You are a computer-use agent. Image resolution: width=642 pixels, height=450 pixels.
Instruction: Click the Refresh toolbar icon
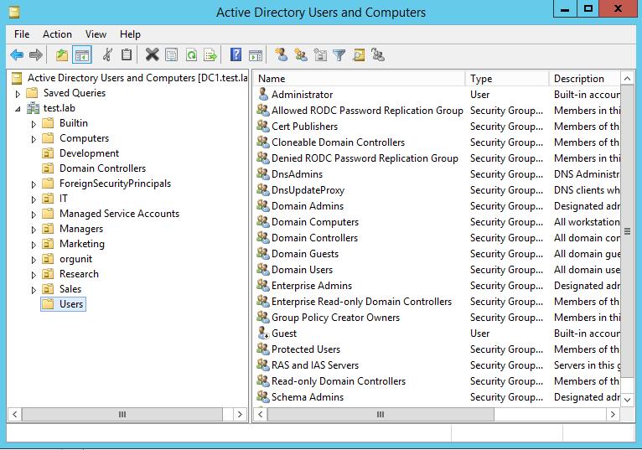click(191, 54)
